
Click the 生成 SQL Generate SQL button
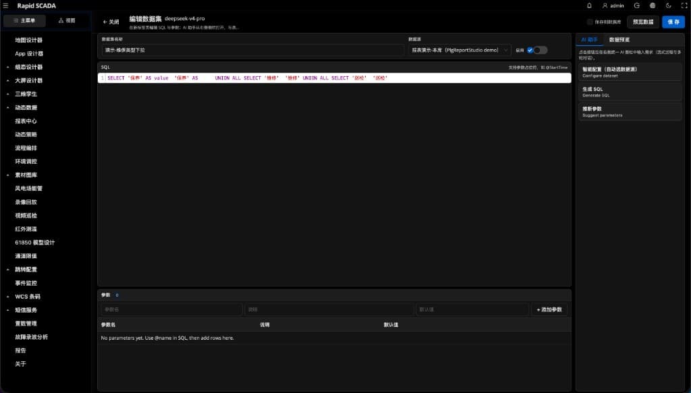630,92
